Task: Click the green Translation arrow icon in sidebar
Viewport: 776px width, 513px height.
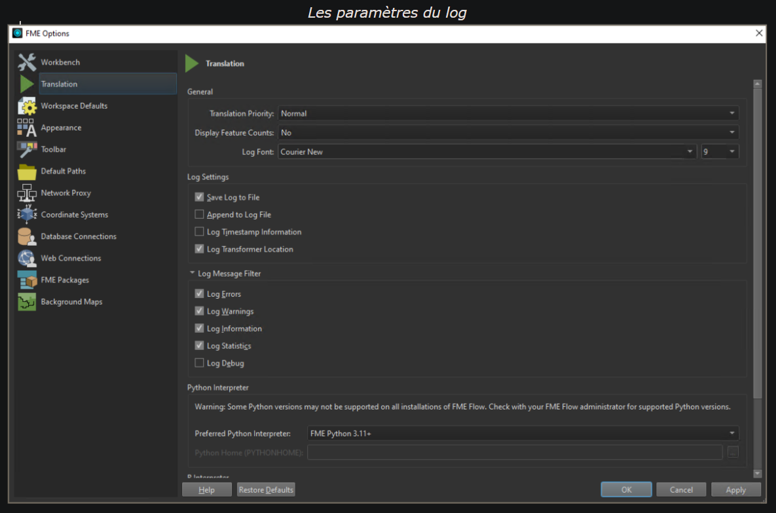Action: pos(27,84)
